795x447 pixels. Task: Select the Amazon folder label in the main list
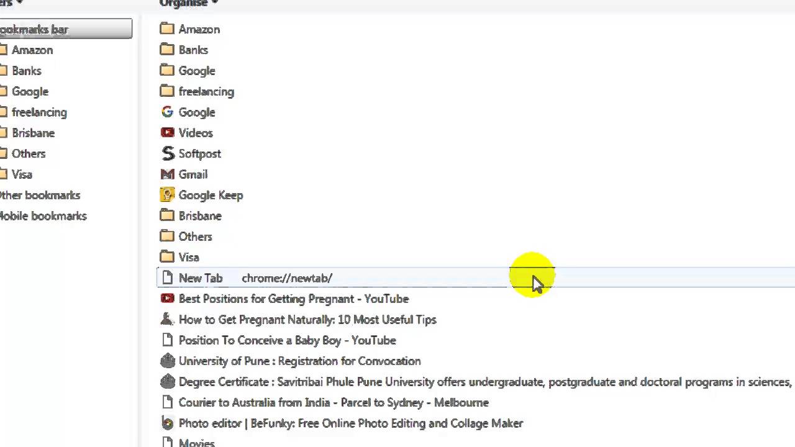click(x=199, y=29)
